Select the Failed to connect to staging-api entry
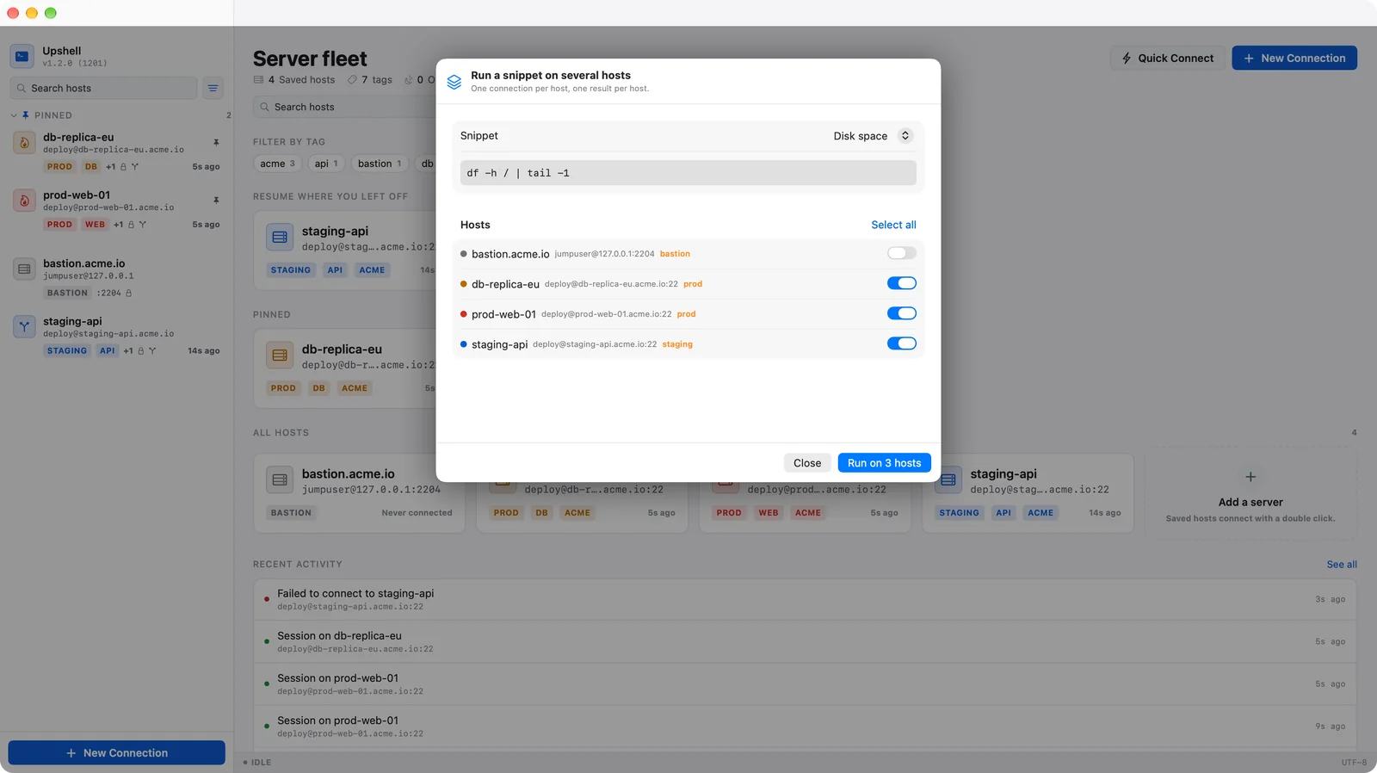Screen dimensions: 1377x773 (x=805, y=599)
